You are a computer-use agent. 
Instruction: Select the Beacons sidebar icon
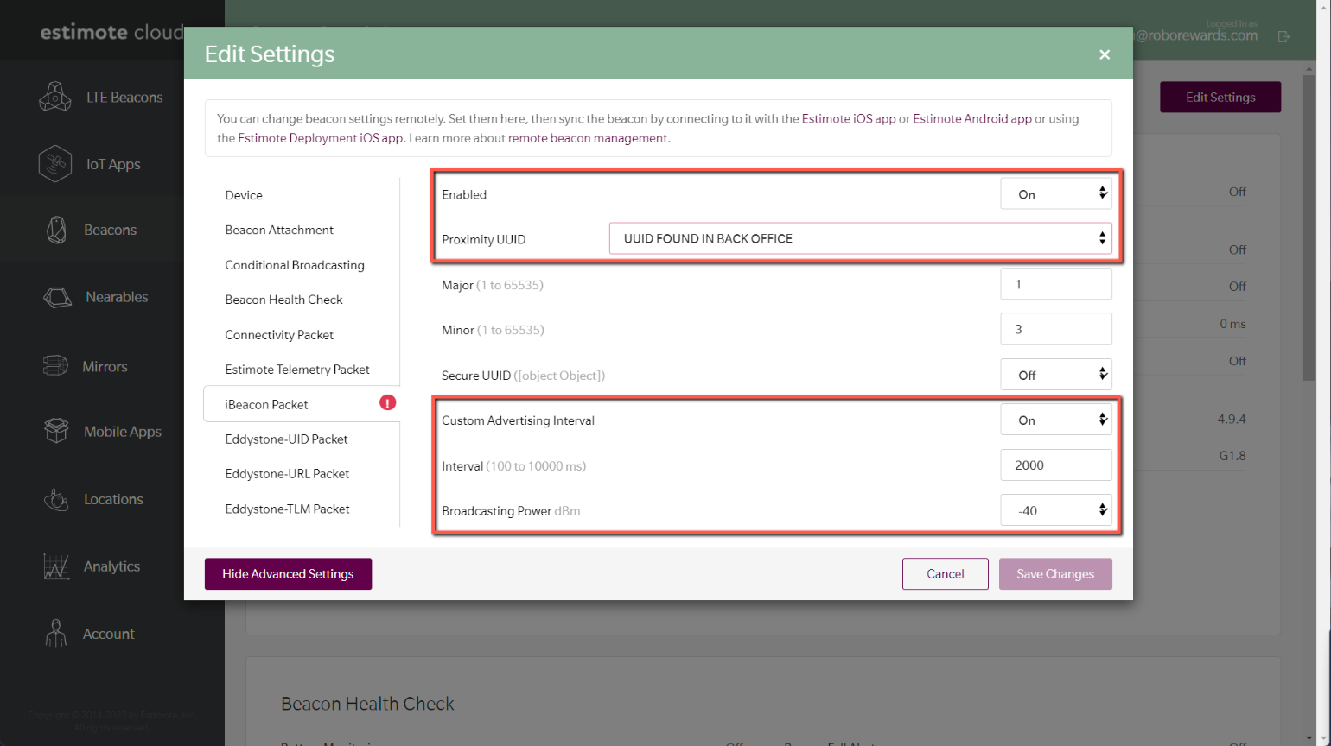[56, 230]
